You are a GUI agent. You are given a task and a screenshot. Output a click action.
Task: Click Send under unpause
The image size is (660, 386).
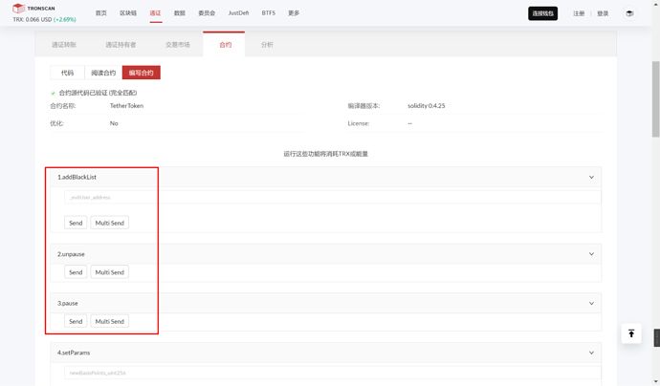pyautogui.click(x=76, y=272)
